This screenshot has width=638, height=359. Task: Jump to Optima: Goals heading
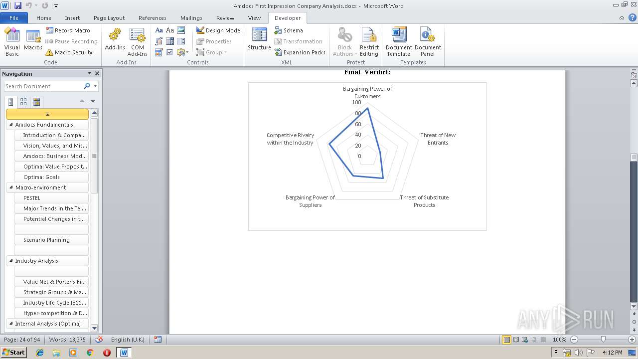pos(51,177)
